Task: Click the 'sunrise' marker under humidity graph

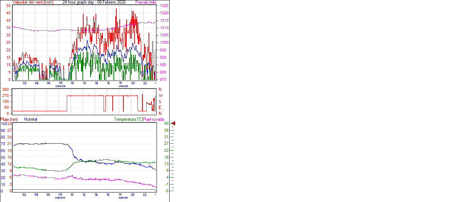Action: pos(60,198)
